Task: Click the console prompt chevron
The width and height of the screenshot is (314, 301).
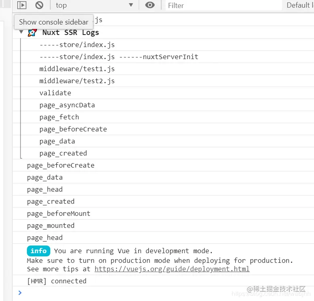Action: (x=20, y=293)
